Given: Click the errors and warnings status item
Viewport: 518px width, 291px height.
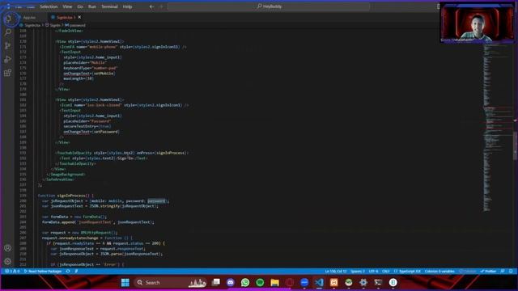Looking at the screenshot, I should coord(12,272).
